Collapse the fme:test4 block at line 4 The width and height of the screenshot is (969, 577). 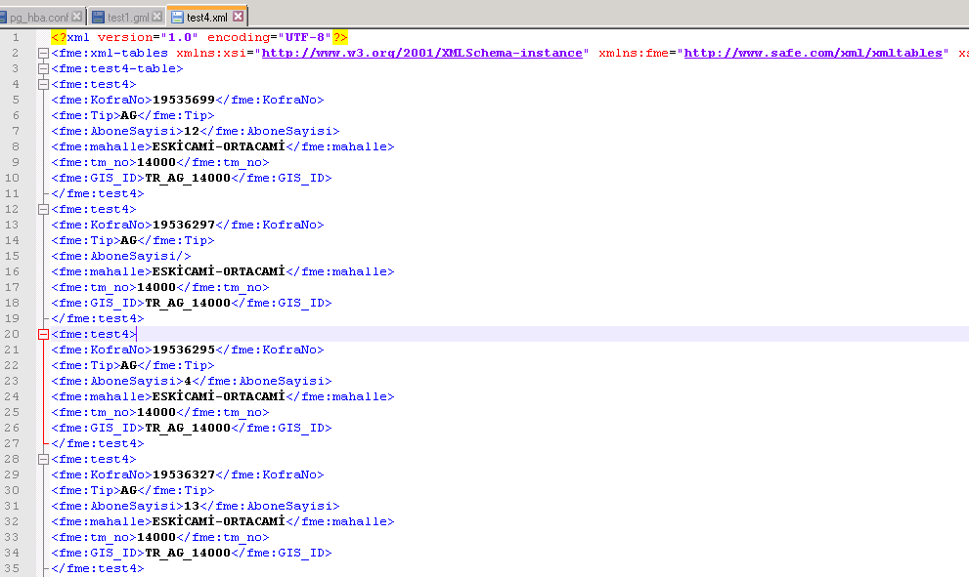coord(43,85)
